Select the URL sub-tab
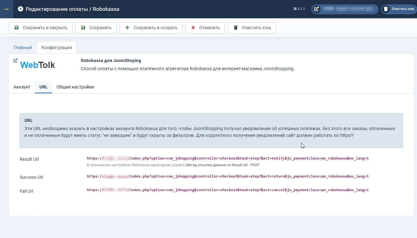The height and width of the screenshot is (238, 417). click(44, 87)
